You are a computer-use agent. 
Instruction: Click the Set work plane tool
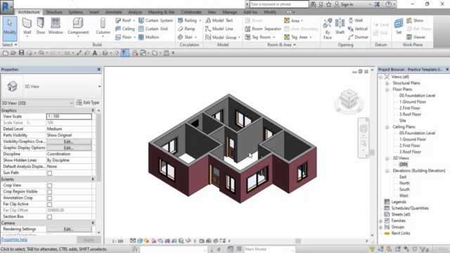tap(399, 27)
